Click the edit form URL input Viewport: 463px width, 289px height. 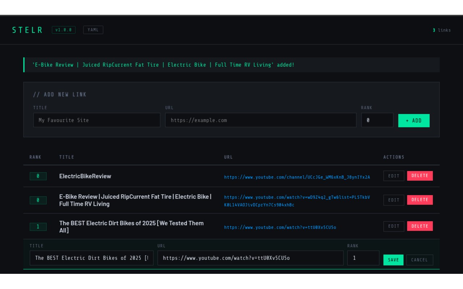tap(250, 258)
